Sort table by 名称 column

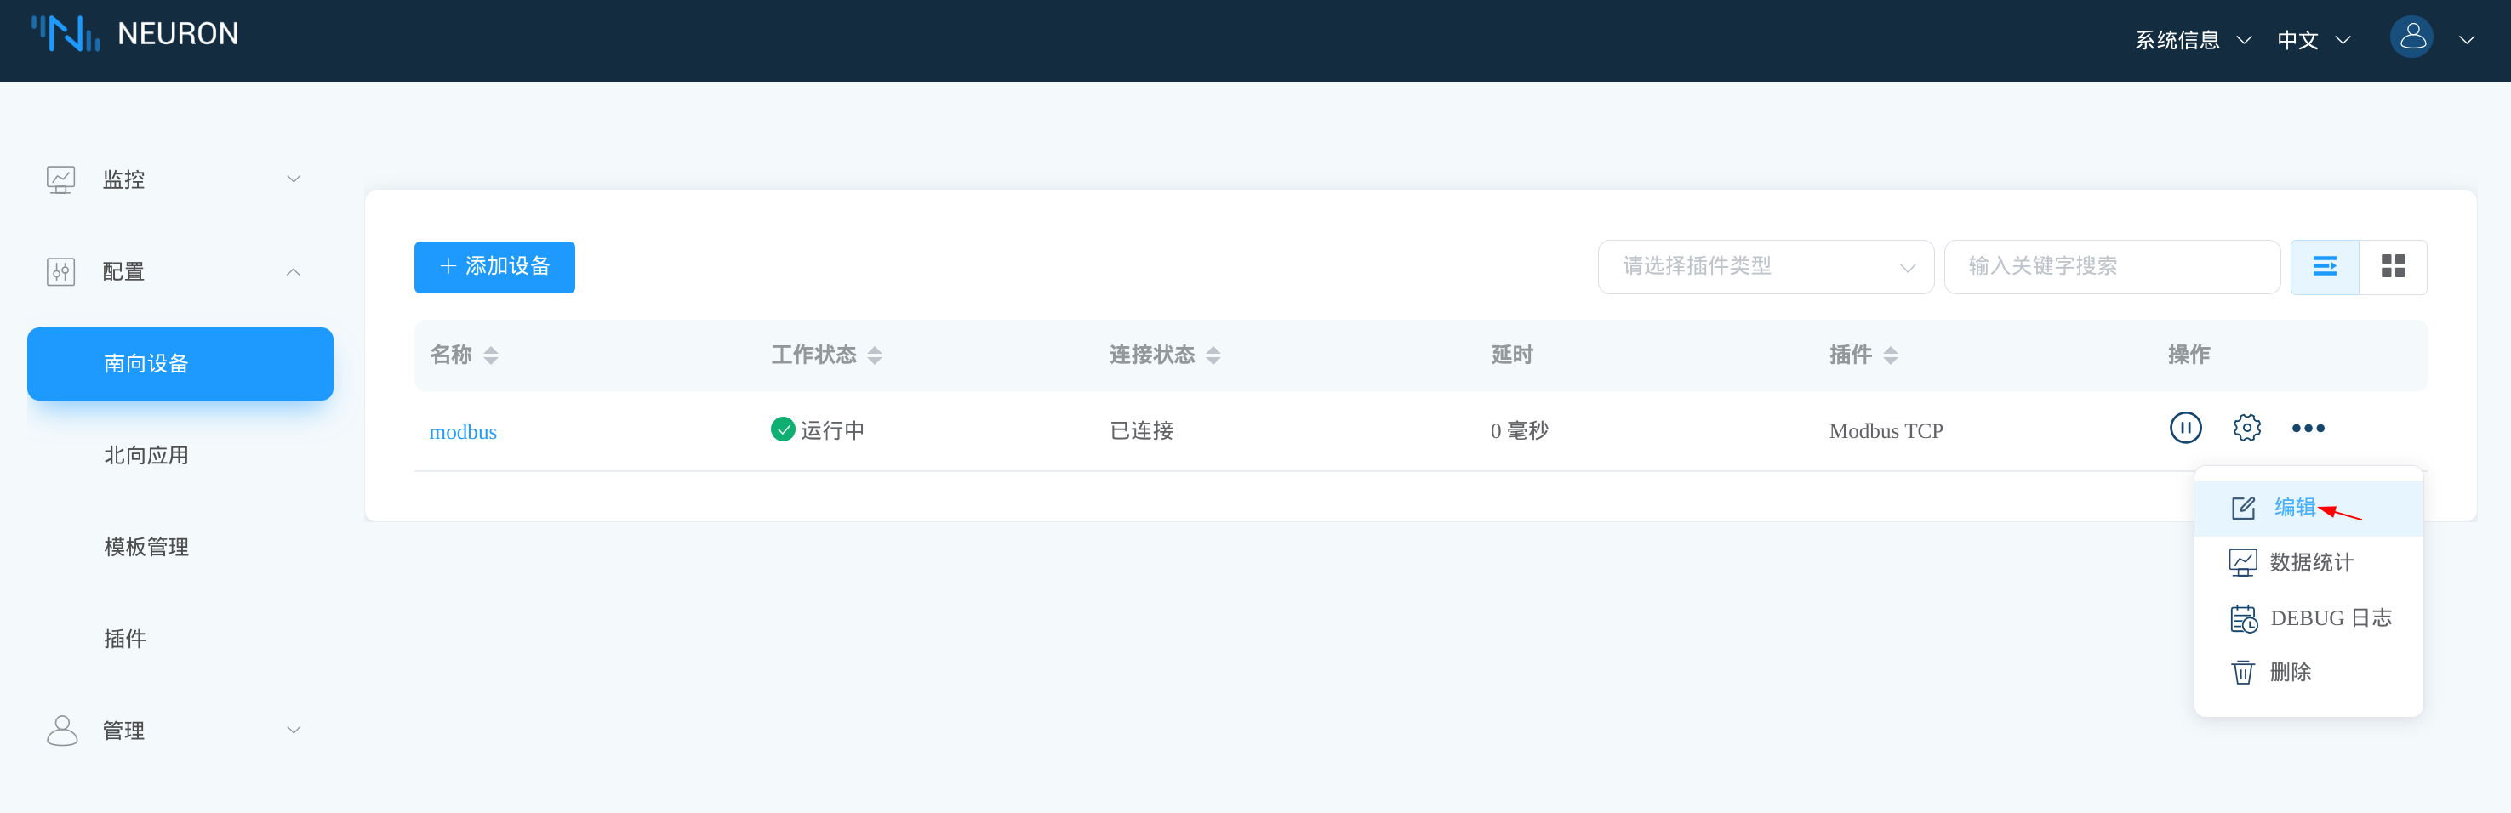pyautogui.click(x=490, y=355)
